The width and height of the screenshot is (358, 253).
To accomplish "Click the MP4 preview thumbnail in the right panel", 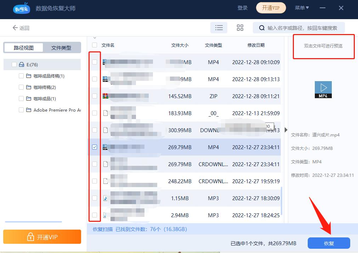I will 323,89.
